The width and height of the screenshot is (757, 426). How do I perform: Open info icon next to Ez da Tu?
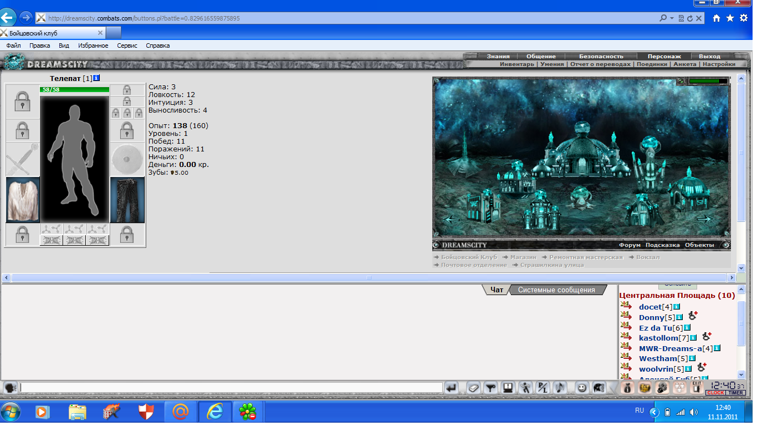(687, 328)
